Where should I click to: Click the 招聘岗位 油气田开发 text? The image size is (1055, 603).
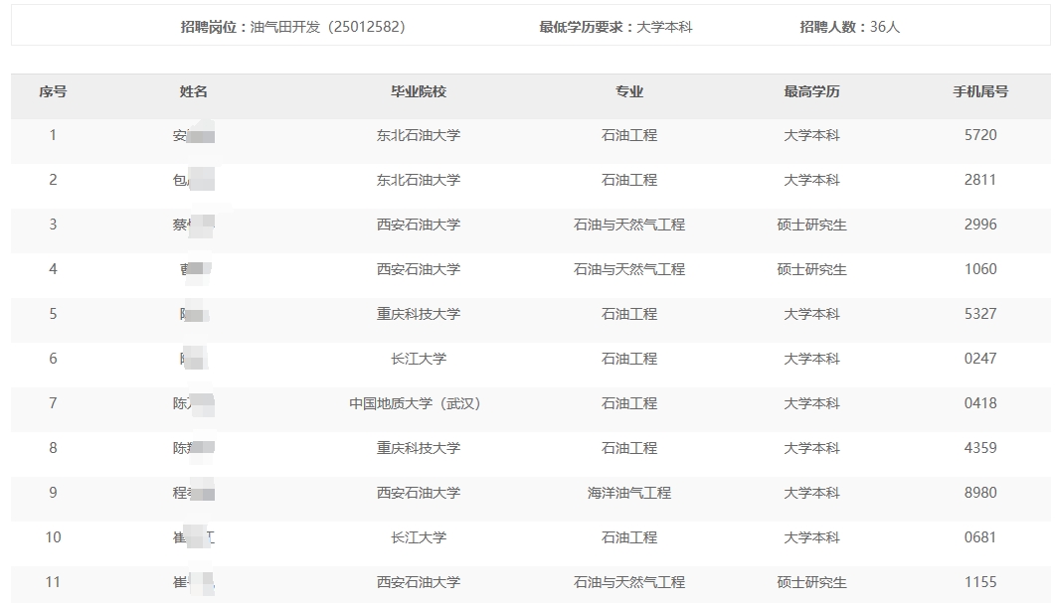coord(292,27)
